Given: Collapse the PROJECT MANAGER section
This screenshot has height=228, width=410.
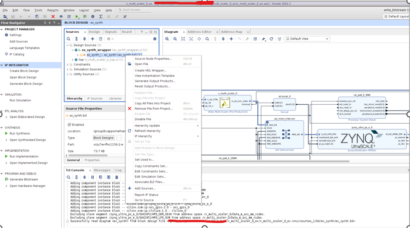Looking at the screenshot, I should [2, 29].
